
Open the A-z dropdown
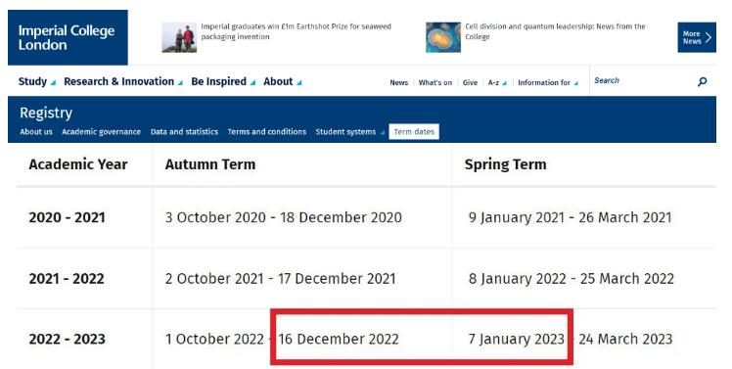[497, 82]
